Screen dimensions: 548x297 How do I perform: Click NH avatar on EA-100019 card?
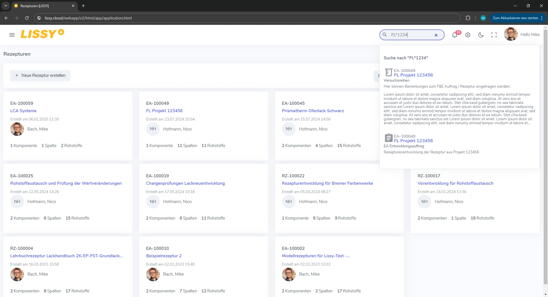[x=153, y=202]
